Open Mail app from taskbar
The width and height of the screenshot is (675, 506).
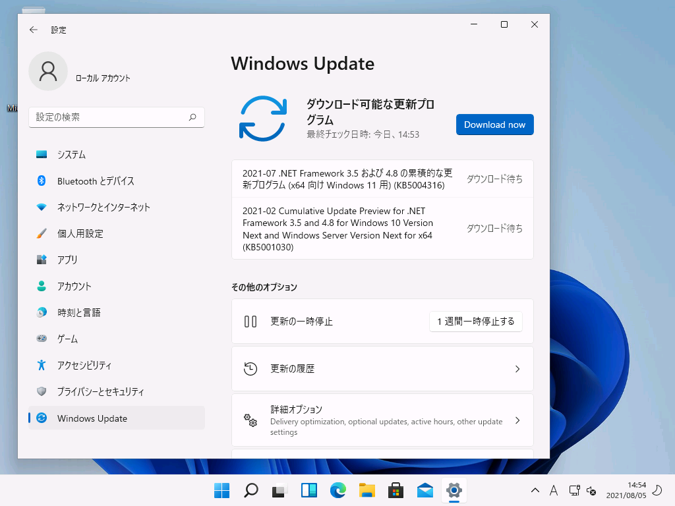tap(425, 490)
